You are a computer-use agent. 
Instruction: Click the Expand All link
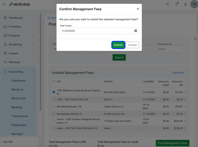tap(178, 73)
